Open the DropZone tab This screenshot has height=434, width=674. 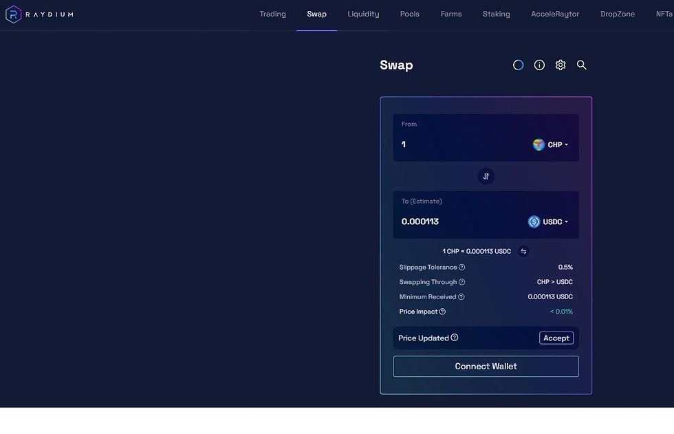pos(618,14)
